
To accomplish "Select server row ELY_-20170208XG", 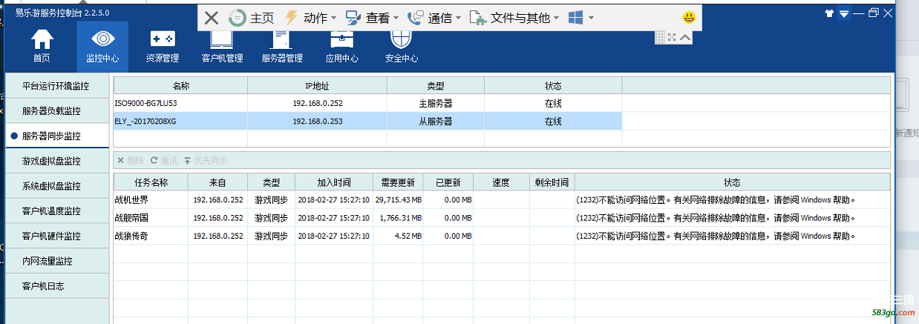I will click(x=367, y=121).
